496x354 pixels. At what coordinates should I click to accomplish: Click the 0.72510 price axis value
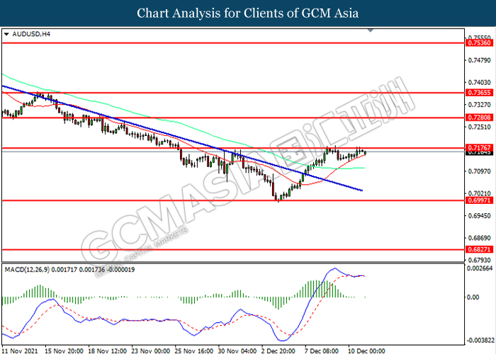(x=480, y=127)
